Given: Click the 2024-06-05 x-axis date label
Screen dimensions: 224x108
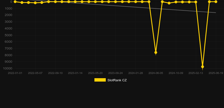Looking at the screenshot, I should pos(156,73).
